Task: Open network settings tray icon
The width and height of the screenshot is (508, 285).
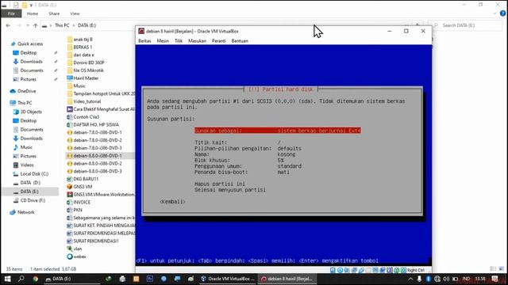Action: [x=437, y=279]
